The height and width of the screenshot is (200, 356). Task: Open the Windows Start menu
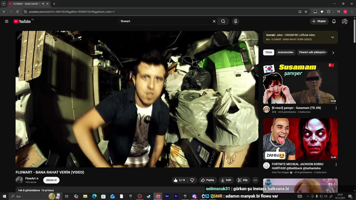(4, 196)
